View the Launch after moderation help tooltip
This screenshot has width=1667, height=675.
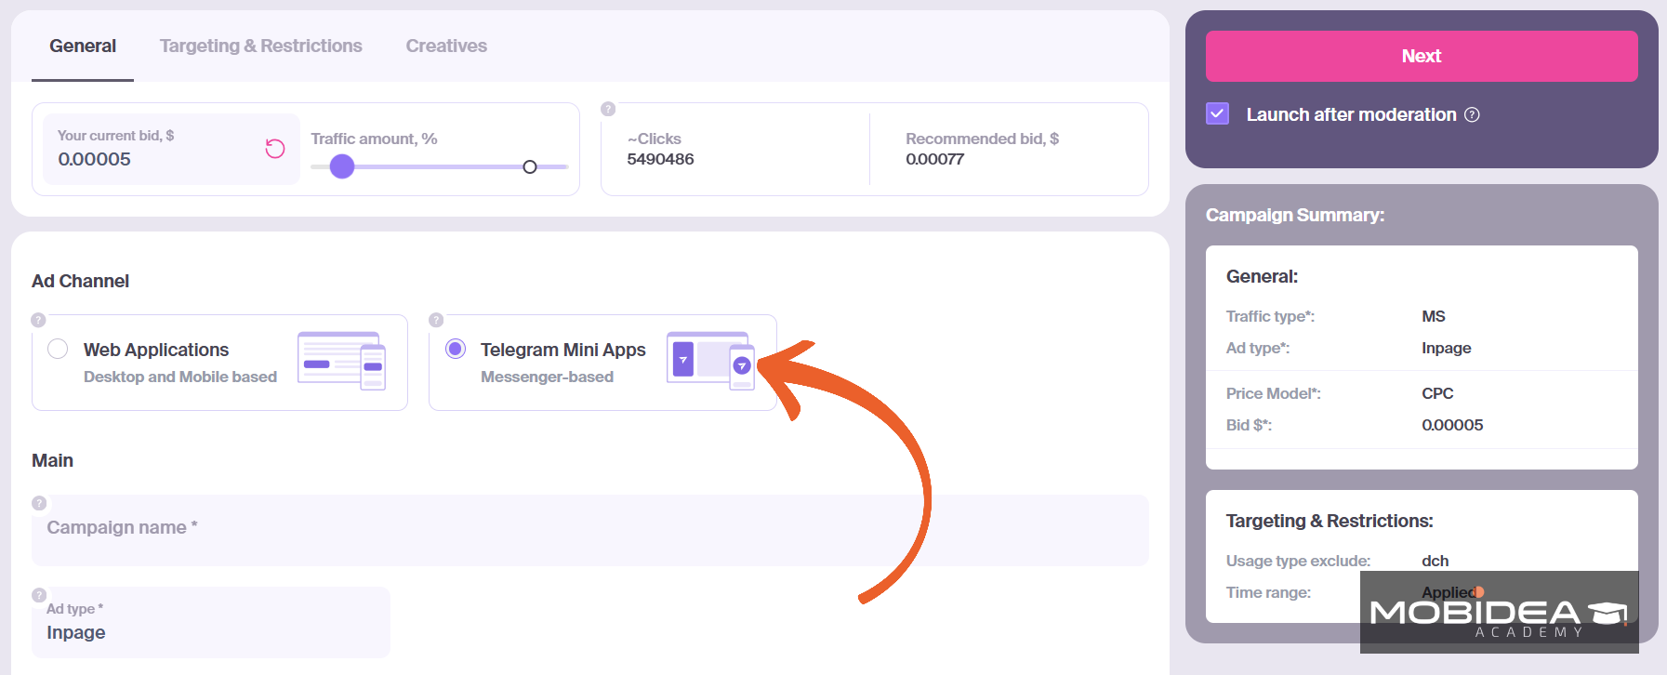[x=1472, y=114]
